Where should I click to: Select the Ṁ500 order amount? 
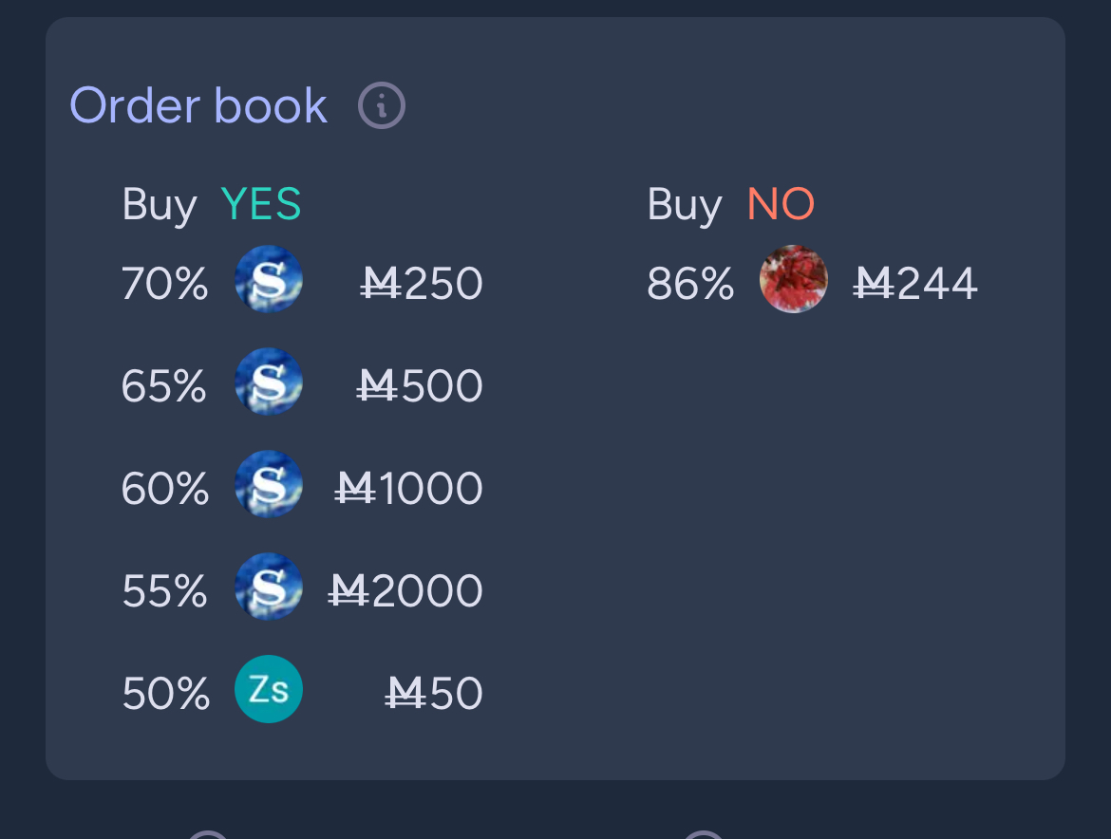click(420, 386)
